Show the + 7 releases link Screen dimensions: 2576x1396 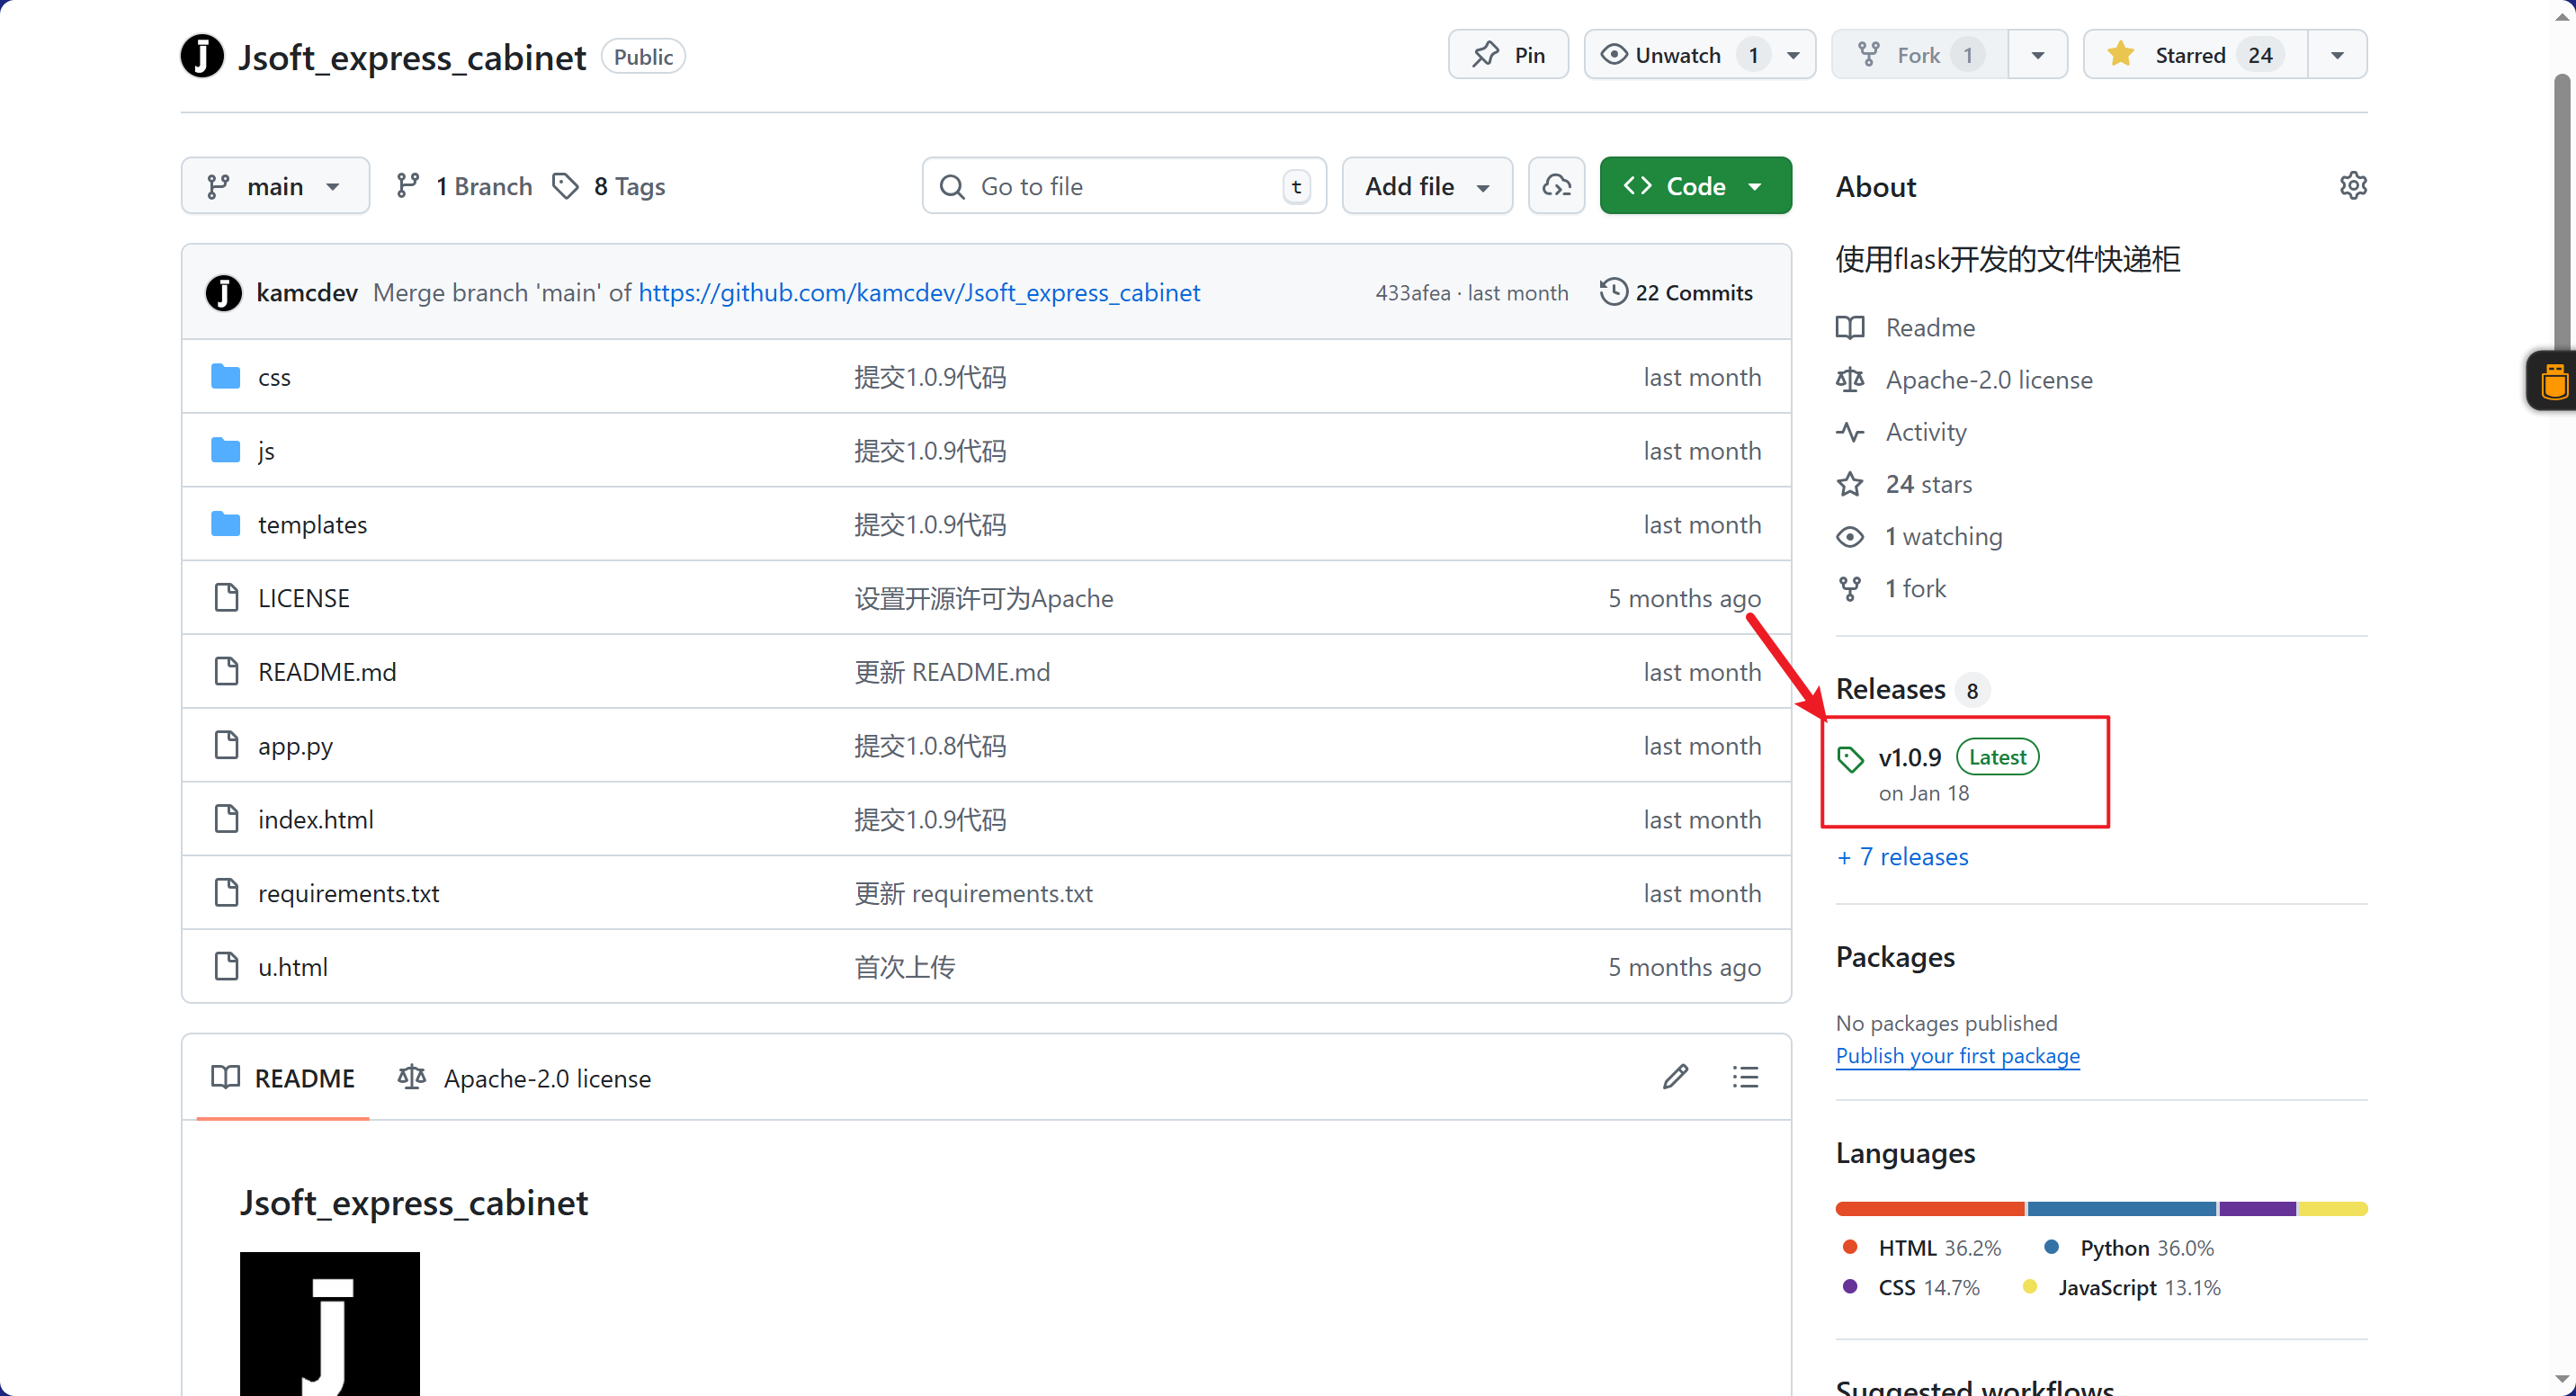[x=1902, y=857]
